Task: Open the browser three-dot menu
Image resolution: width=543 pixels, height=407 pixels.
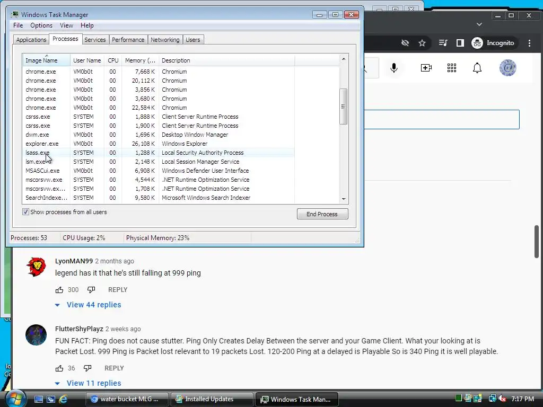Action: (529, 43)
